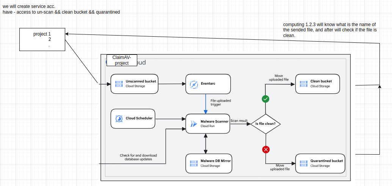Click the 'Eventarc' label text
Viewport: 392px width, 186px height.
click(x=208, y=84)
